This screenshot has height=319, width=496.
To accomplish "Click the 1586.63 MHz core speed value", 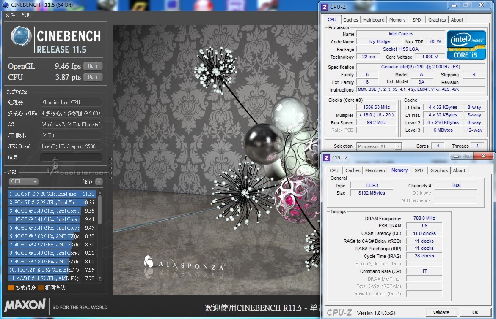I will (376, 107).
